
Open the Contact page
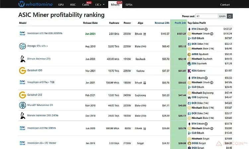pos(225,5)
